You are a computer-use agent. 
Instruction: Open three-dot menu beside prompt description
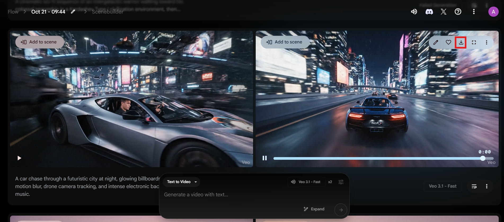coord(487,186)
